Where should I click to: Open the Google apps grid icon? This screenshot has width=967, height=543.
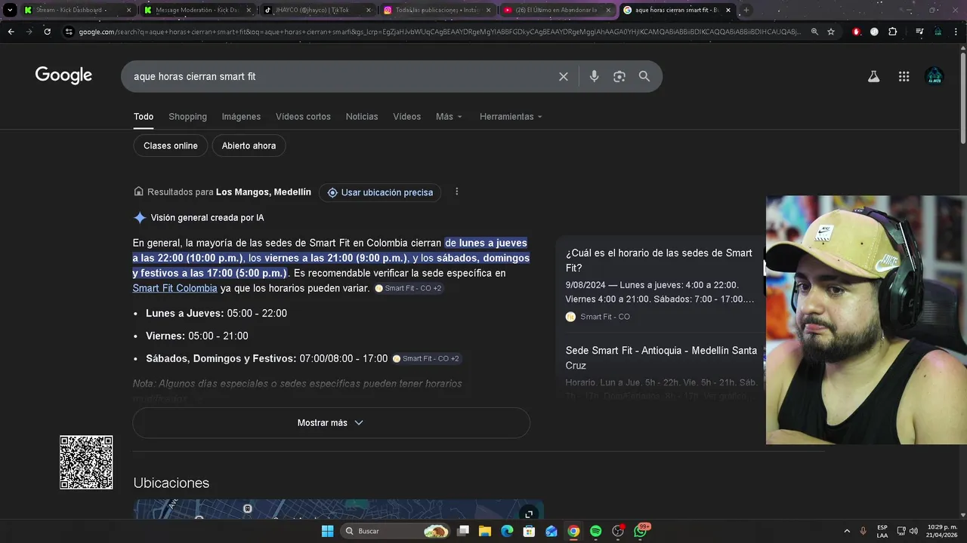pos(904,76)
